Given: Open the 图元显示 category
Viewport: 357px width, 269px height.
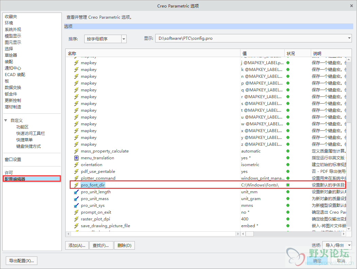Looking at the screenshot, I should 13,42.
